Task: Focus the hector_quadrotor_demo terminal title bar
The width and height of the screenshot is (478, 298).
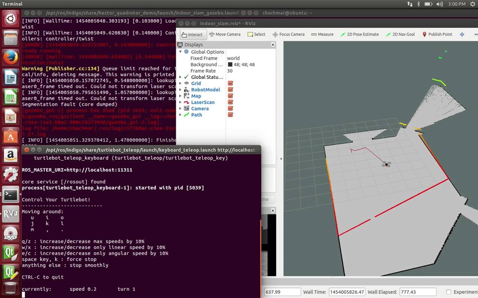Action: [142, 13]
